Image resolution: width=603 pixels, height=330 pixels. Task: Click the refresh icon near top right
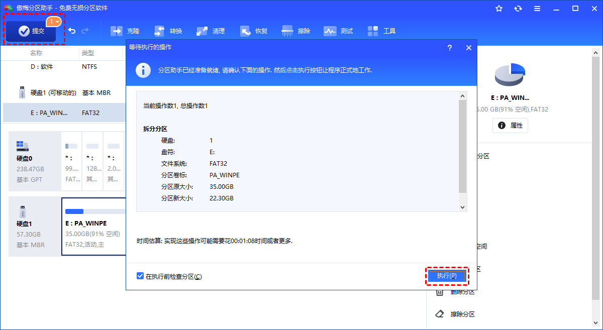tap(518, 8)
